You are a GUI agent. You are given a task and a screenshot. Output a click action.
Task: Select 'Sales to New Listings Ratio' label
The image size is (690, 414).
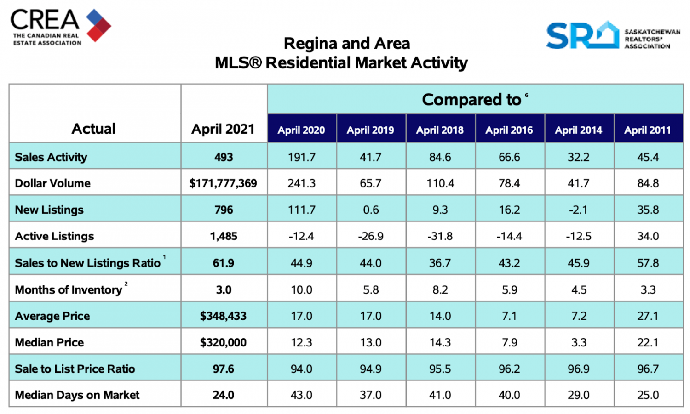(x=87, y=263)
